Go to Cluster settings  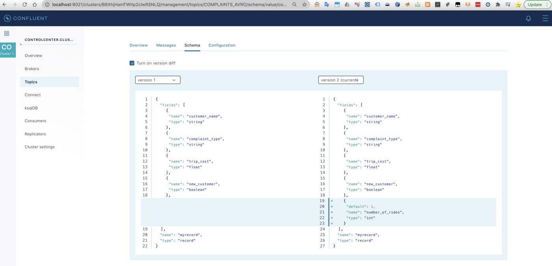[x=40, y=147]
